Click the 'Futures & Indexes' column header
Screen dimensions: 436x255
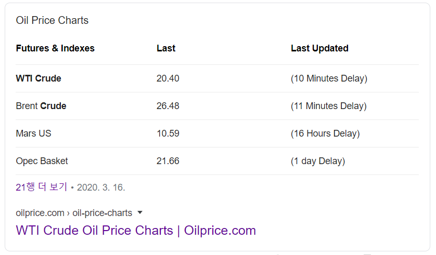[55, 48]
